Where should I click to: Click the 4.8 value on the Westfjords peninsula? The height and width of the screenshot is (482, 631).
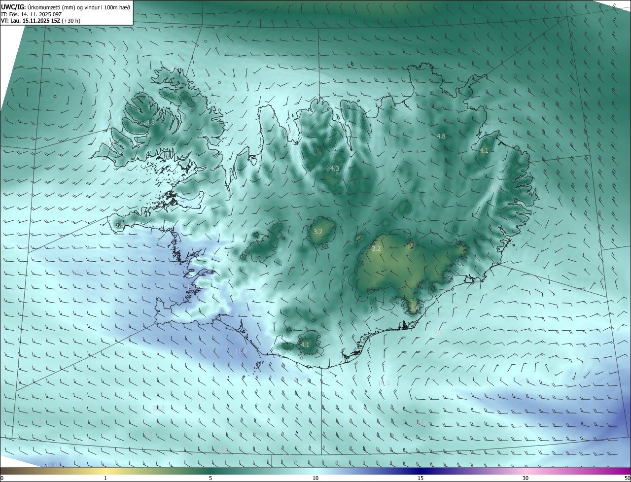[x=150, y=122]
